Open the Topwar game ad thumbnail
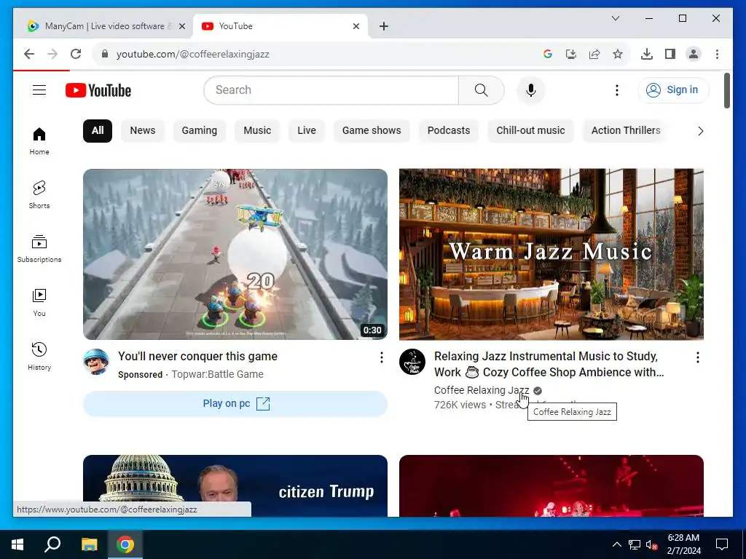Screen dimensions: 746x559 [x=235, y=254]
